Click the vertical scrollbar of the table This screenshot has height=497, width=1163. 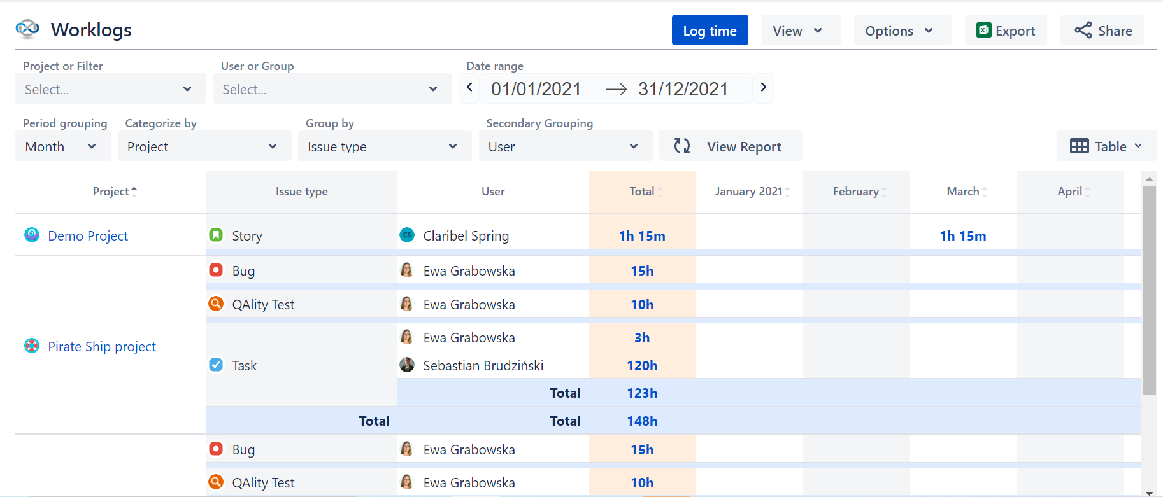(x=1149, y=290)
